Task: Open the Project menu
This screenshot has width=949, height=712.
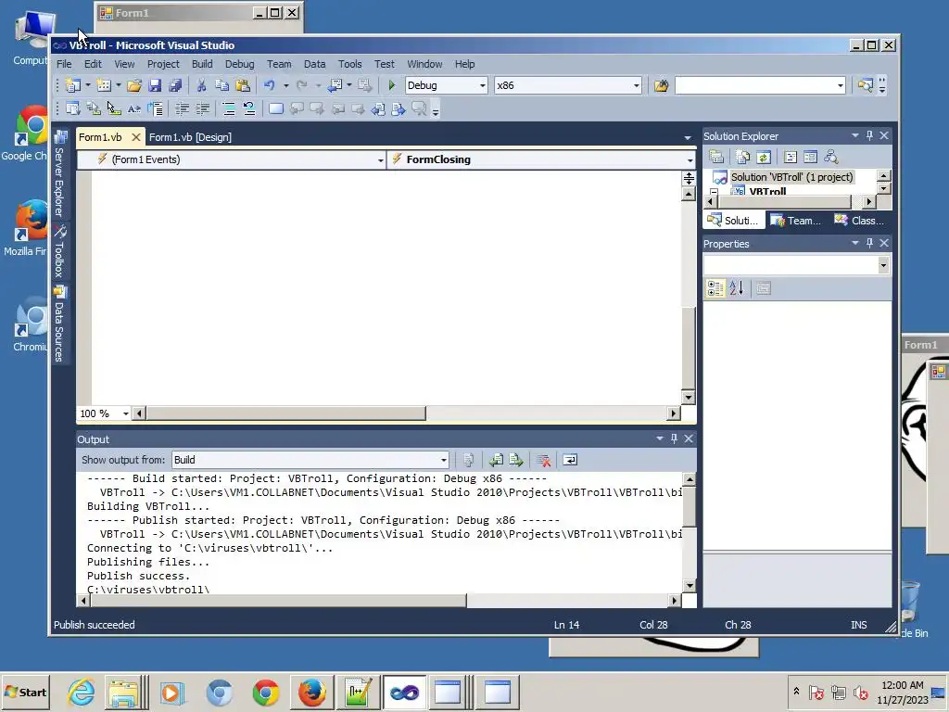Action: click(163, 64)
